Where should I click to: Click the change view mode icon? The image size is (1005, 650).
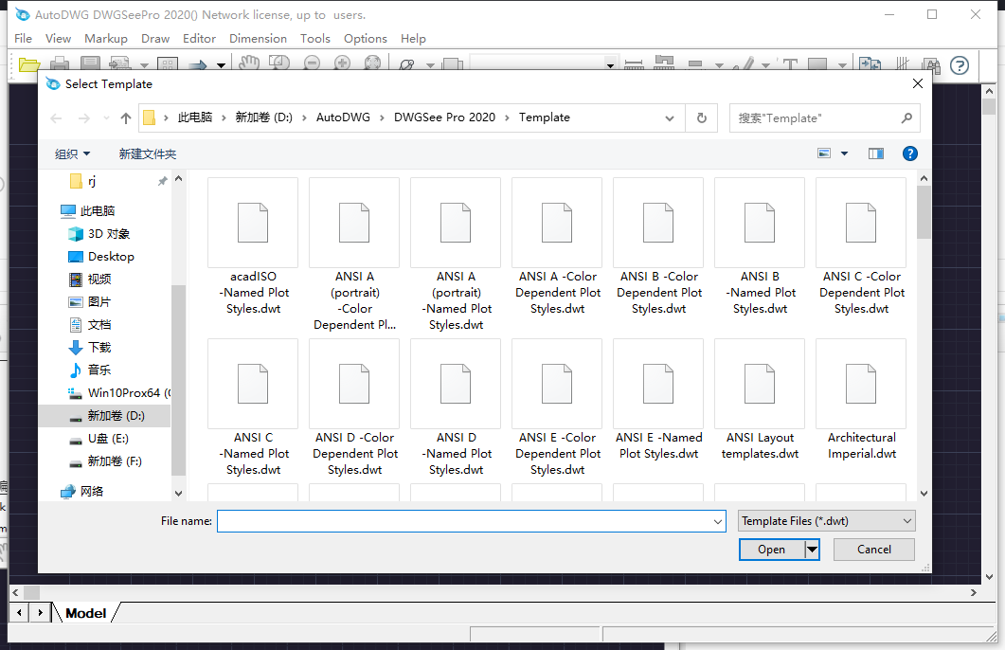point(824,153)
